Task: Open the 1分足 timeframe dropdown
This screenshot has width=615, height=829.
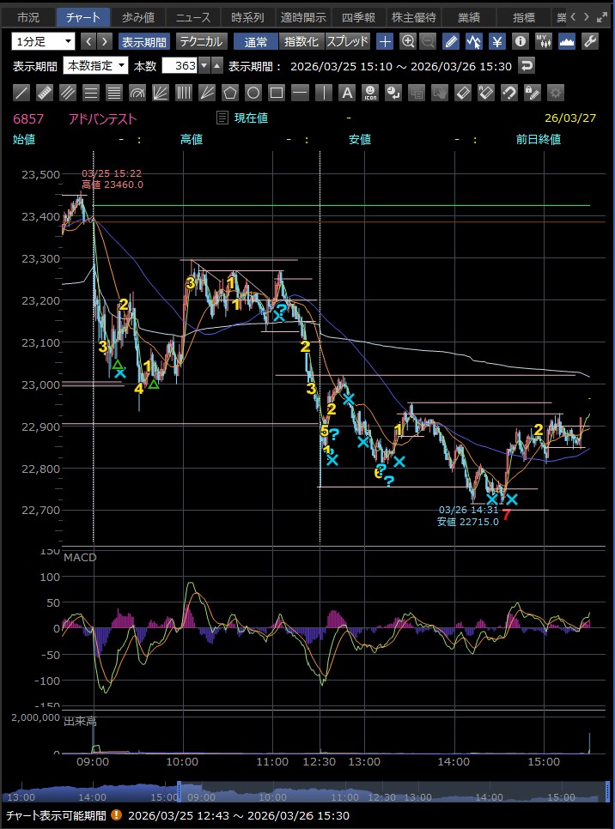Action: pyautogui.click(x=44, y=41)
